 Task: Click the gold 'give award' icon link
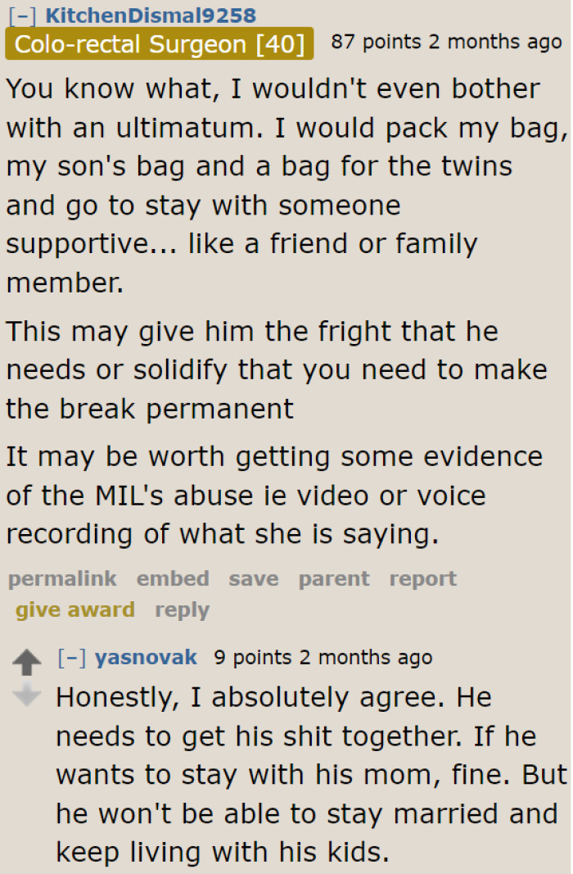tap(74, 610)
